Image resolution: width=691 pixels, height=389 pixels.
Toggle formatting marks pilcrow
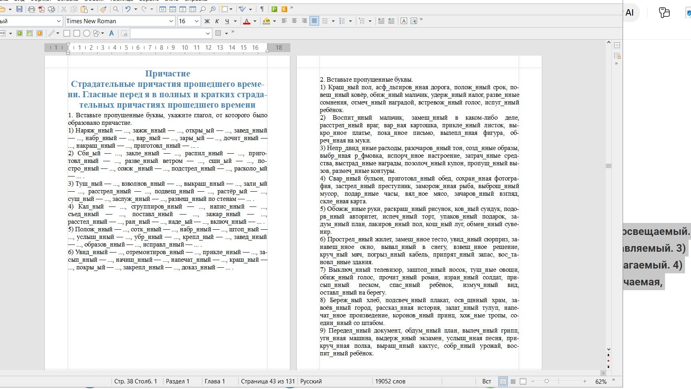[x=262, y=9]
